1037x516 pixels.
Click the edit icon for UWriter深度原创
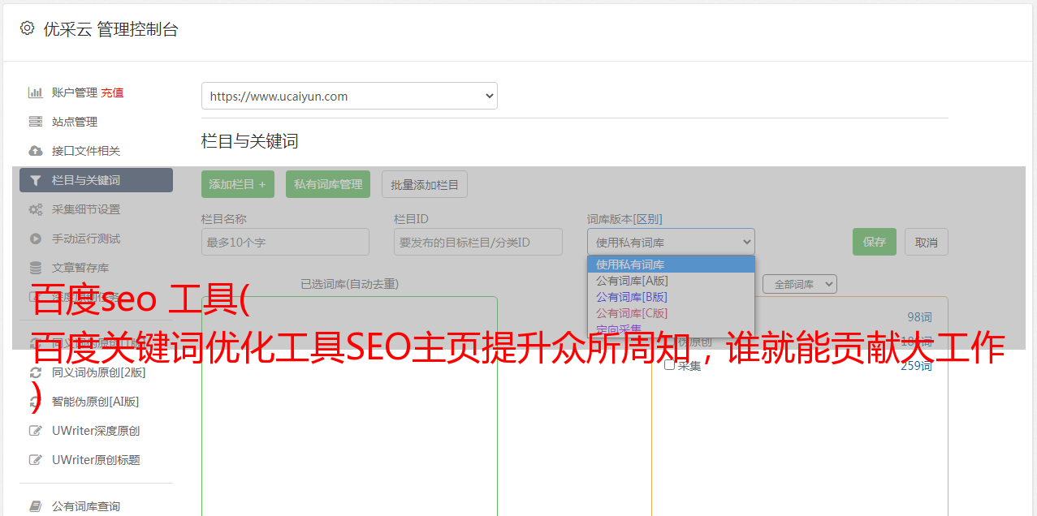tap(36, 431)
